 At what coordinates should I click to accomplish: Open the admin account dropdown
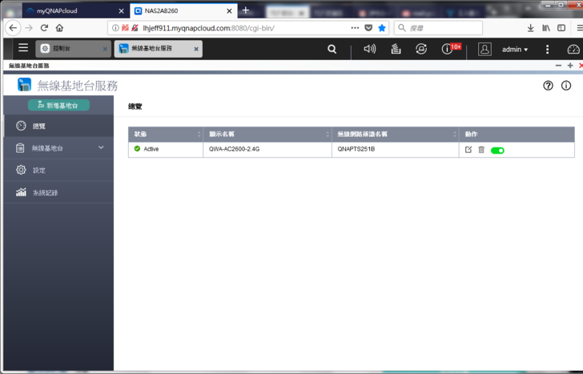click(x=515, y=50)
